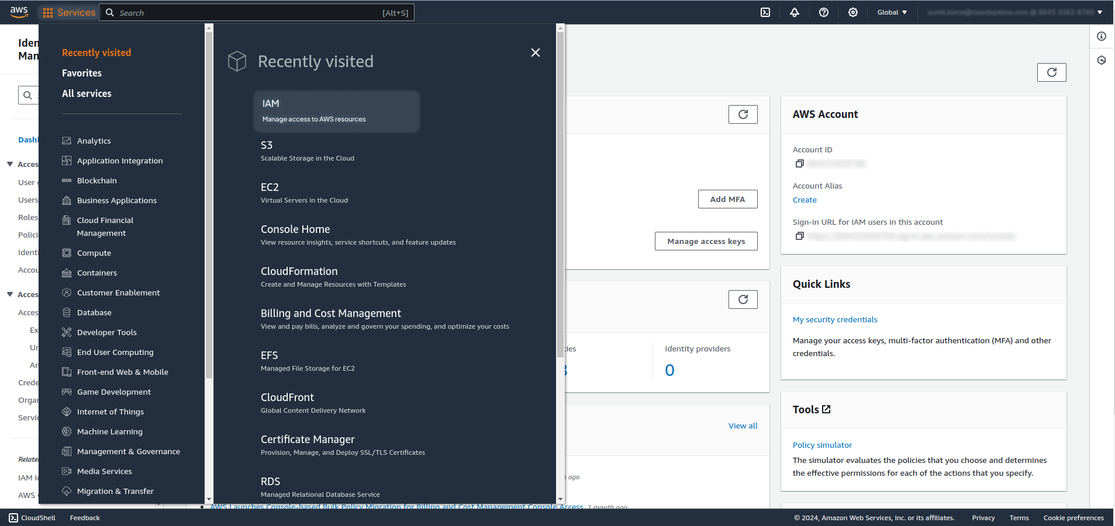
Task: Open My security credentials link
Action: click(x=835, y=319)
